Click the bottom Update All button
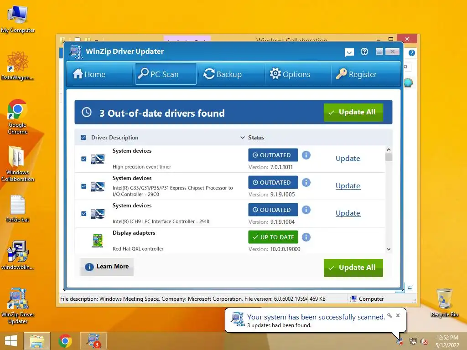 click(353, 268)
